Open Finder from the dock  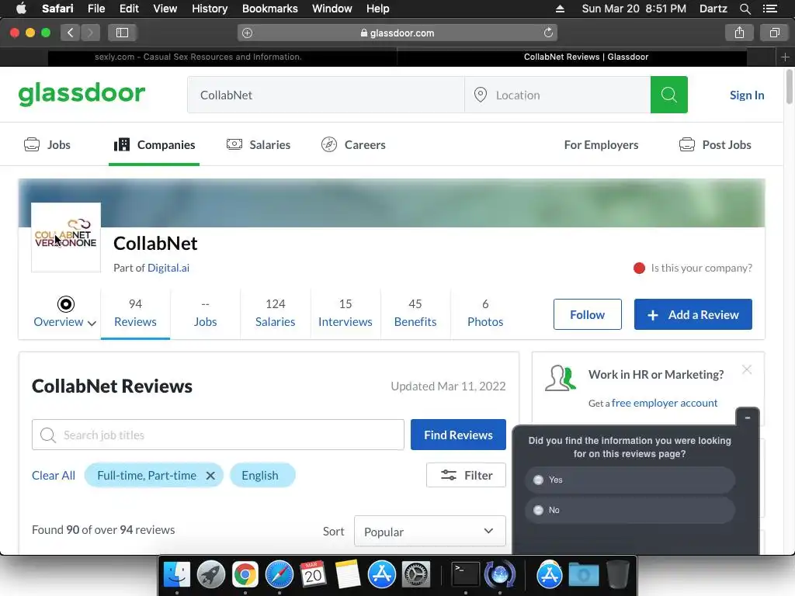point(176,575)
